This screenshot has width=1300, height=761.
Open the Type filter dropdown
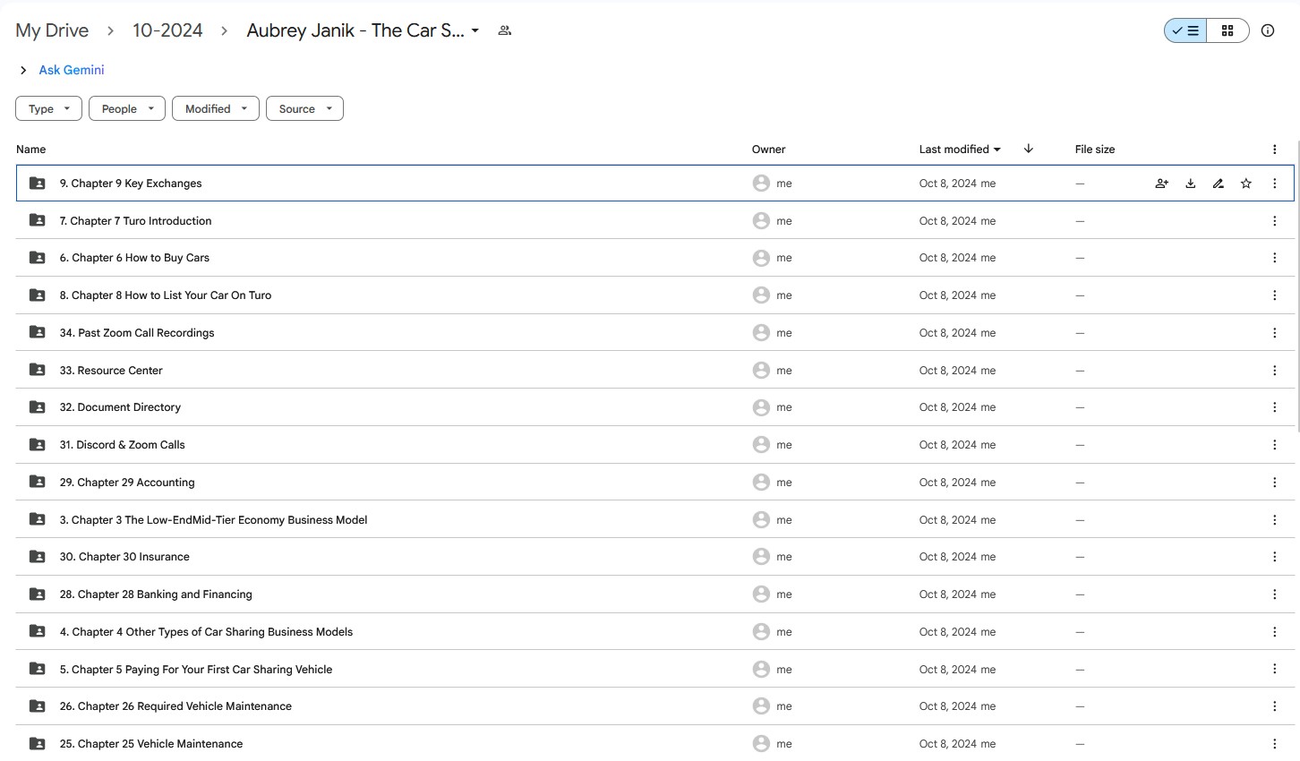[x=48, y=108]
